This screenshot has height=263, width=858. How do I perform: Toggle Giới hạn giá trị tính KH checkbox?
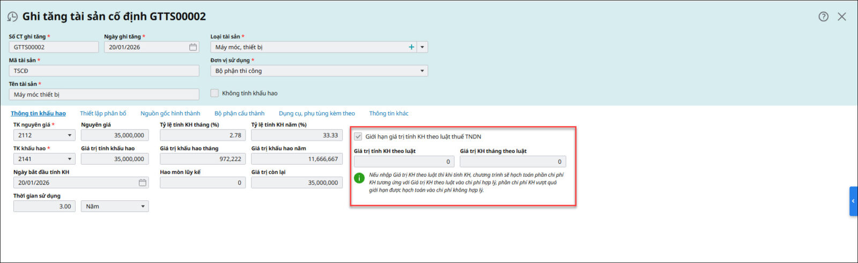click(x=358, y=137)
